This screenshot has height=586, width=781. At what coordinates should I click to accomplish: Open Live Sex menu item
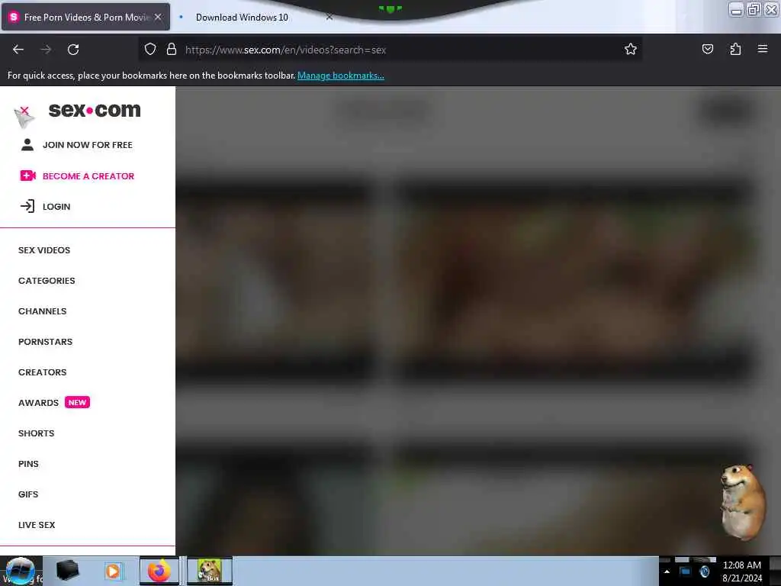click(37, 525)
